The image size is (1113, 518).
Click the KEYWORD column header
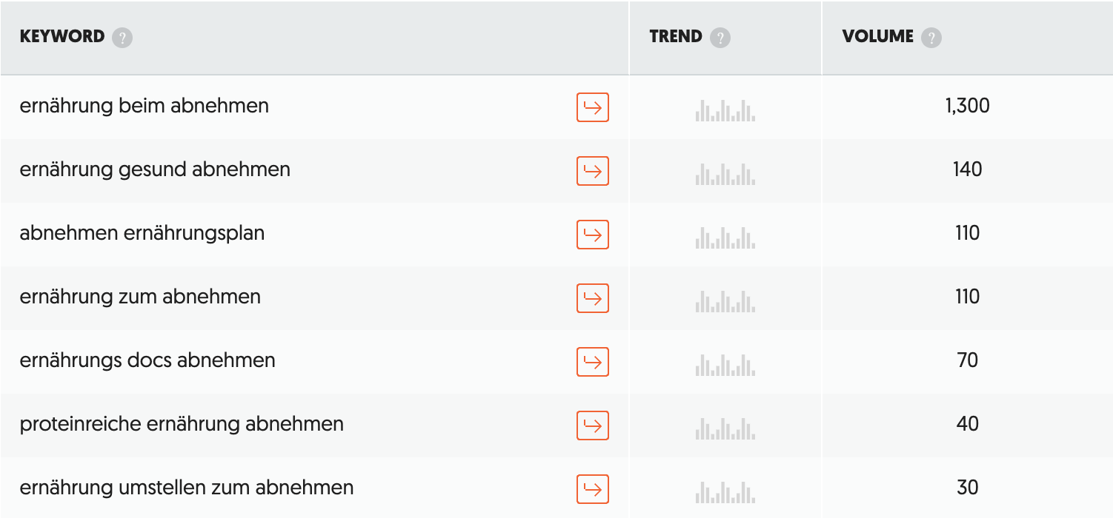click(x=62, y=36)
